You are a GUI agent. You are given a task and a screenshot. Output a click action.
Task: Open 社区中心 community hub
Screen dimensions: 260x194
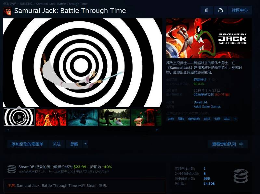[x=240, y=10]
